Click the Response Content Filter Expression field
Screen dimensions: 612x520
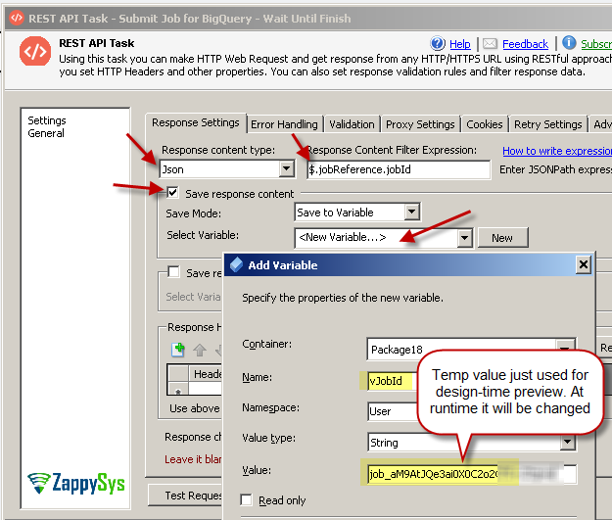[x=399, y=169]
